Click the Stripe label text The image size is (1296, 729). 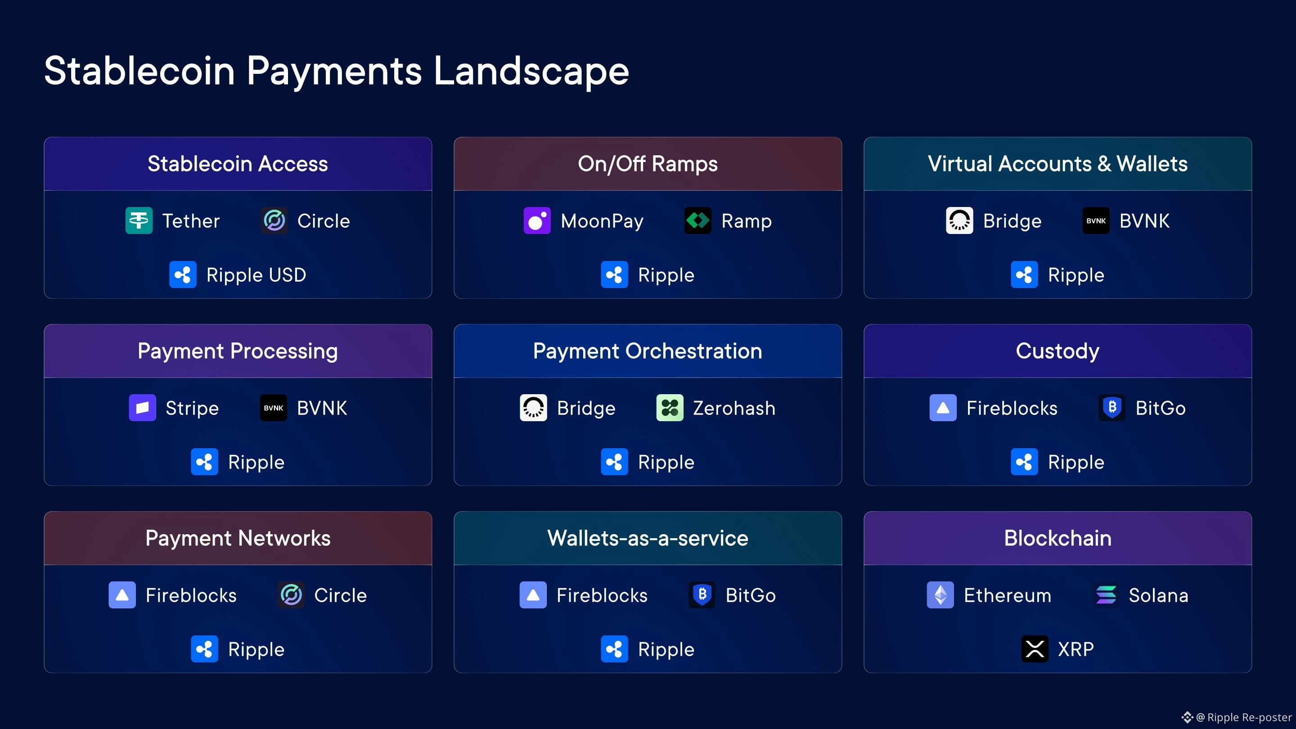pos(192,409)
